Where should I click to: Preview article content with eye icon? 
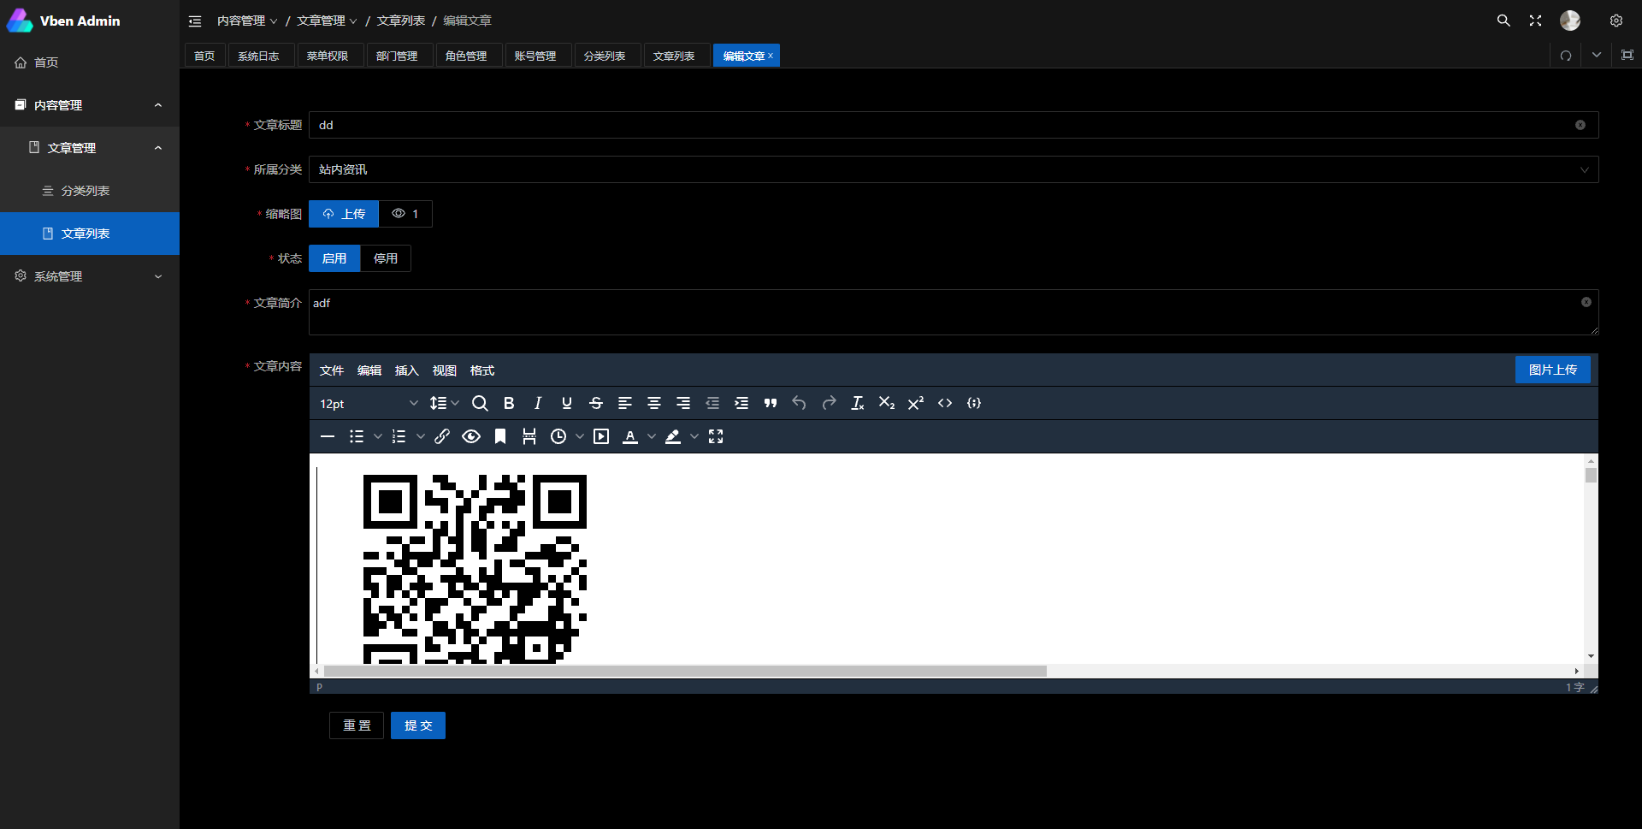[471, 436]
